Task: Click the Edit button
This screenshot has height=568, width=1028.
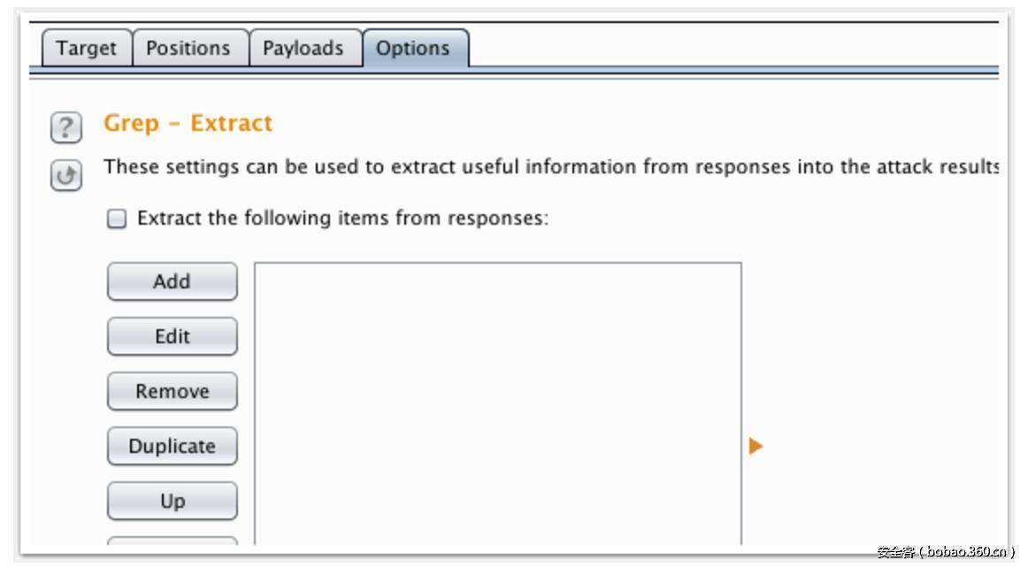Action: 172,337
